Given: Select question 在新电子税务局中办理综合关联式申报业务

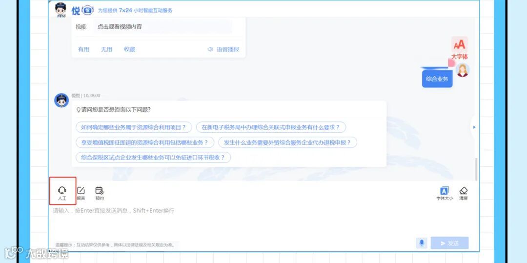Looking at the screenshot, I should tap(271, 127).
